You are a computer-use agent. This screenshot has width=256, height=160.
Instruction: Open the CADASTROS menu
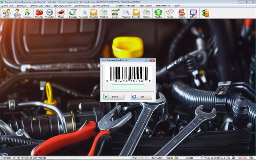click(8, 5)
